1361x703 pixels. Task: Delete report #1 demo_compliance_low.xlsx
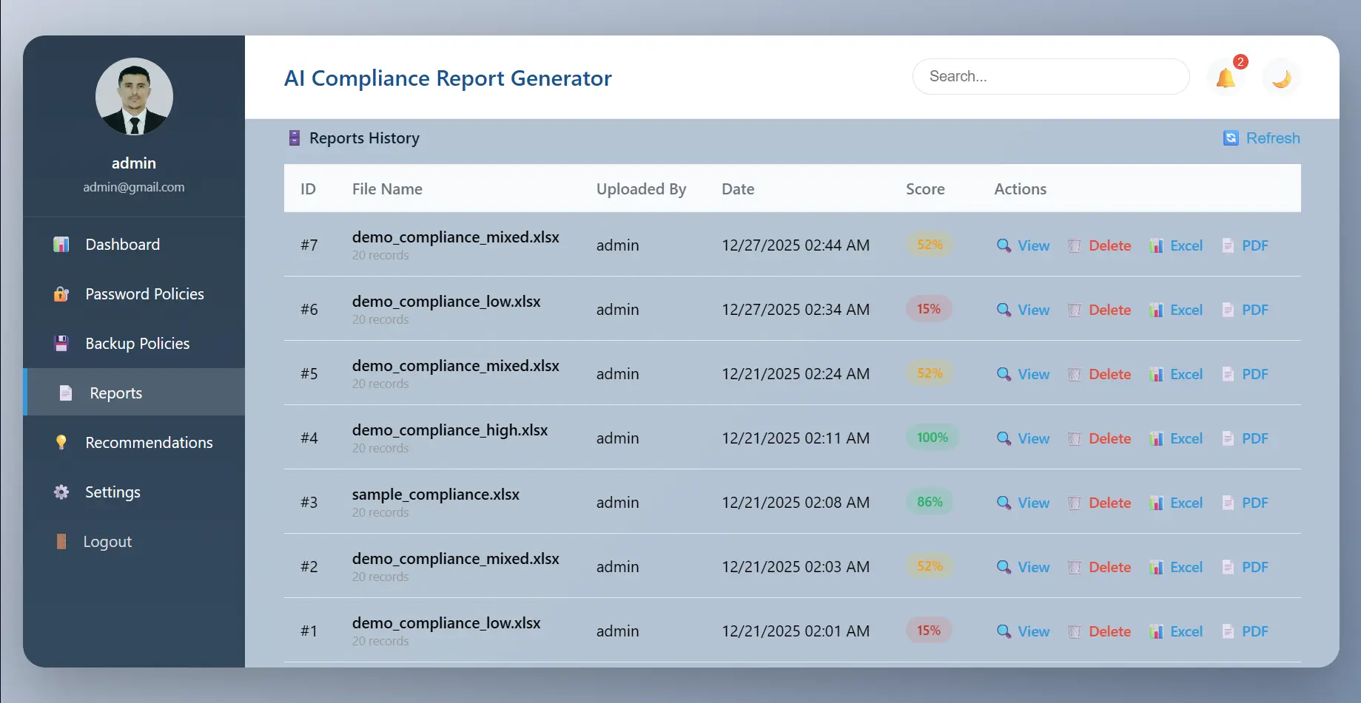tap(1100, 631)
